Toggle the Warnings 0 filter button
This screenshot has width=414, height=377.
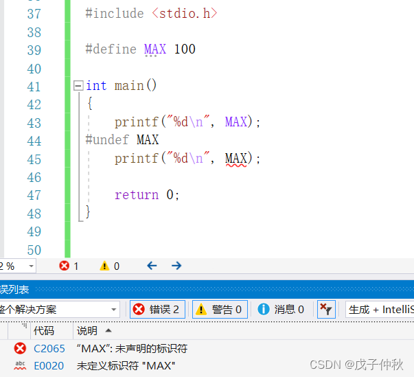(x=220, y=310)
